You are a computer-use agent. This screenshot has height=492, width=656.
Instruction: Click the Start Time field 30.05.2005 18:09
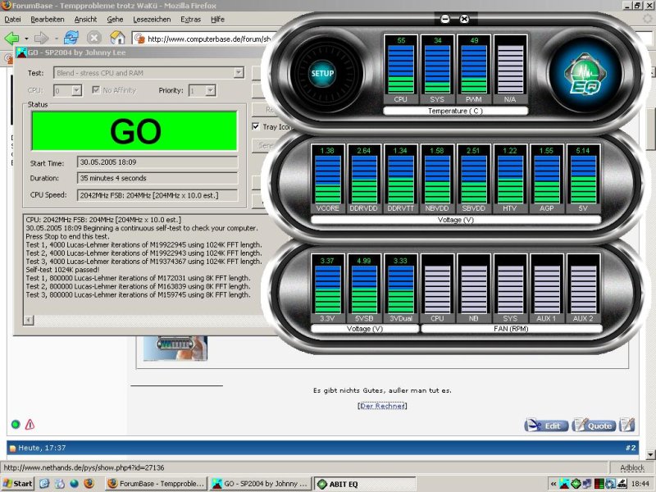click(x=157, y=162)
